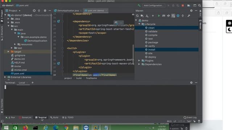Open Chrome from the taskbar
Image resolution: width=232 pixels, height=130 pixels.
click(66, 127)
